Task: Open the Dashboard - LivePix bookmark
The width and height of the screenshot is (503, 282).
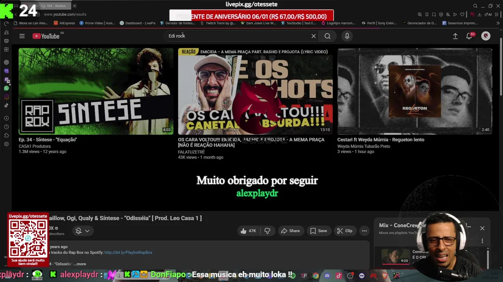Action: [x=138, y=23]
